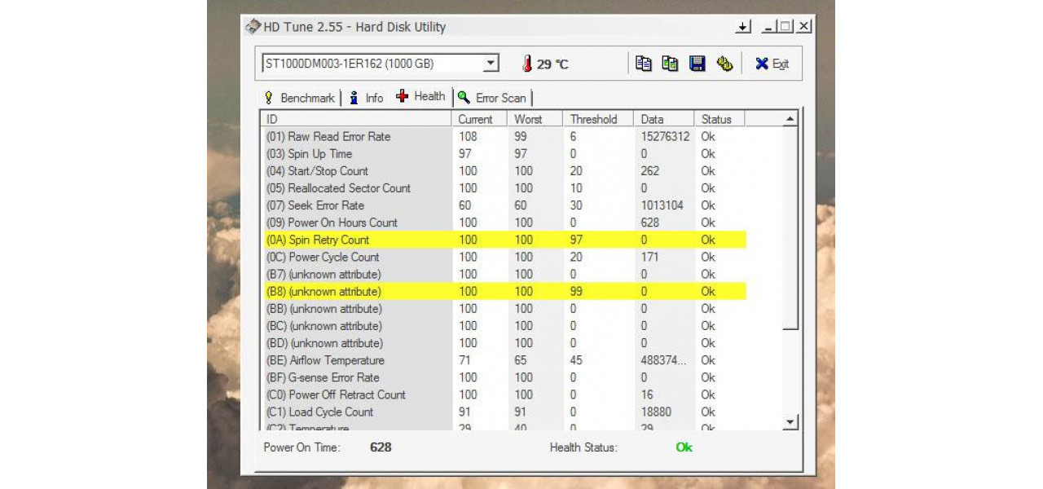This screenshot has width=1043, height=489.
Task: Select the (BD) unknown attribute row
Action: (x=504, y=343)
